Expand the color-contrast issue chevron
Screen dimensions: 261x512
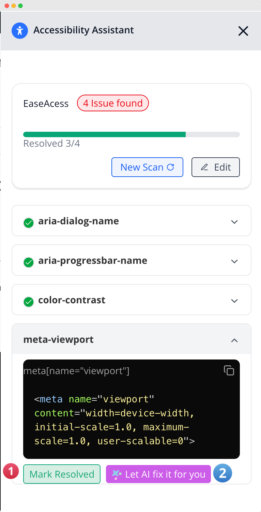coord(234,301)
